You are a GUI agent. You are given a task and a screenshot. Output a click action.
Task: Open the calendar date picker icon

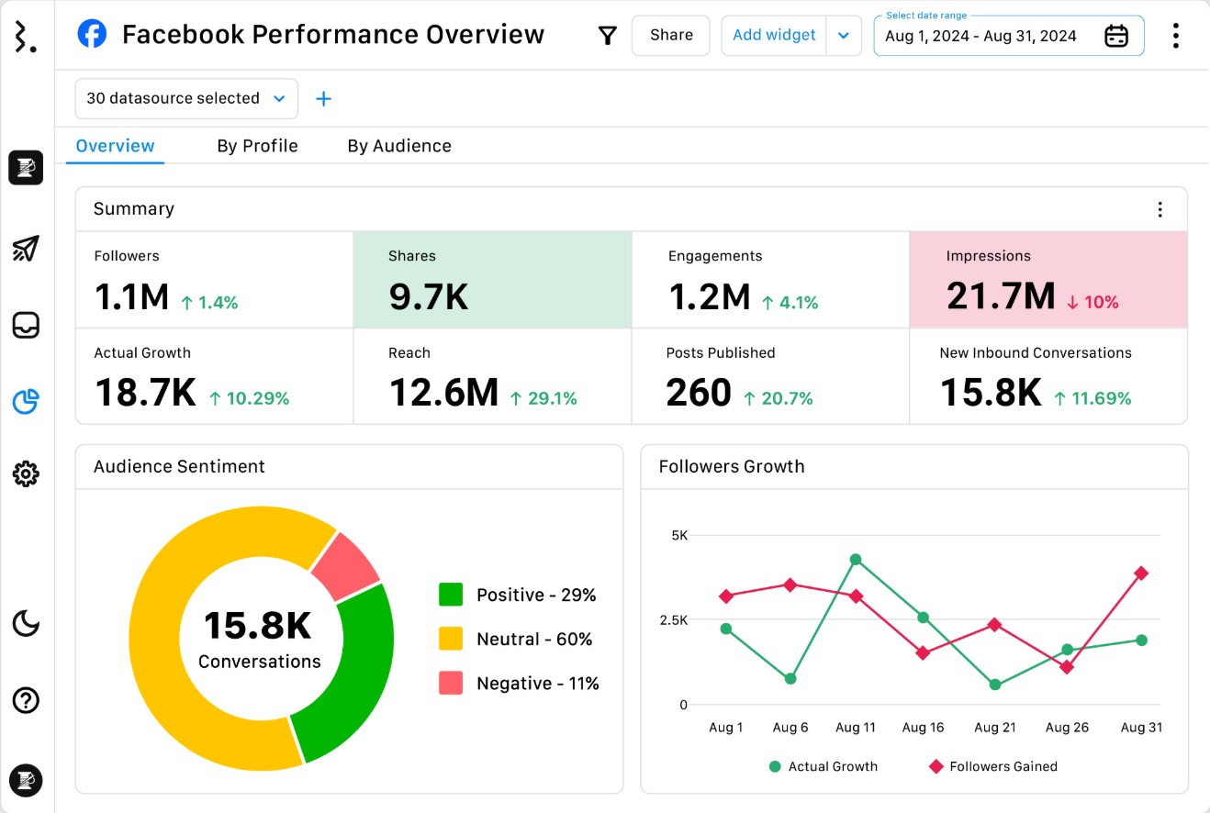(x=1115, y=36)
